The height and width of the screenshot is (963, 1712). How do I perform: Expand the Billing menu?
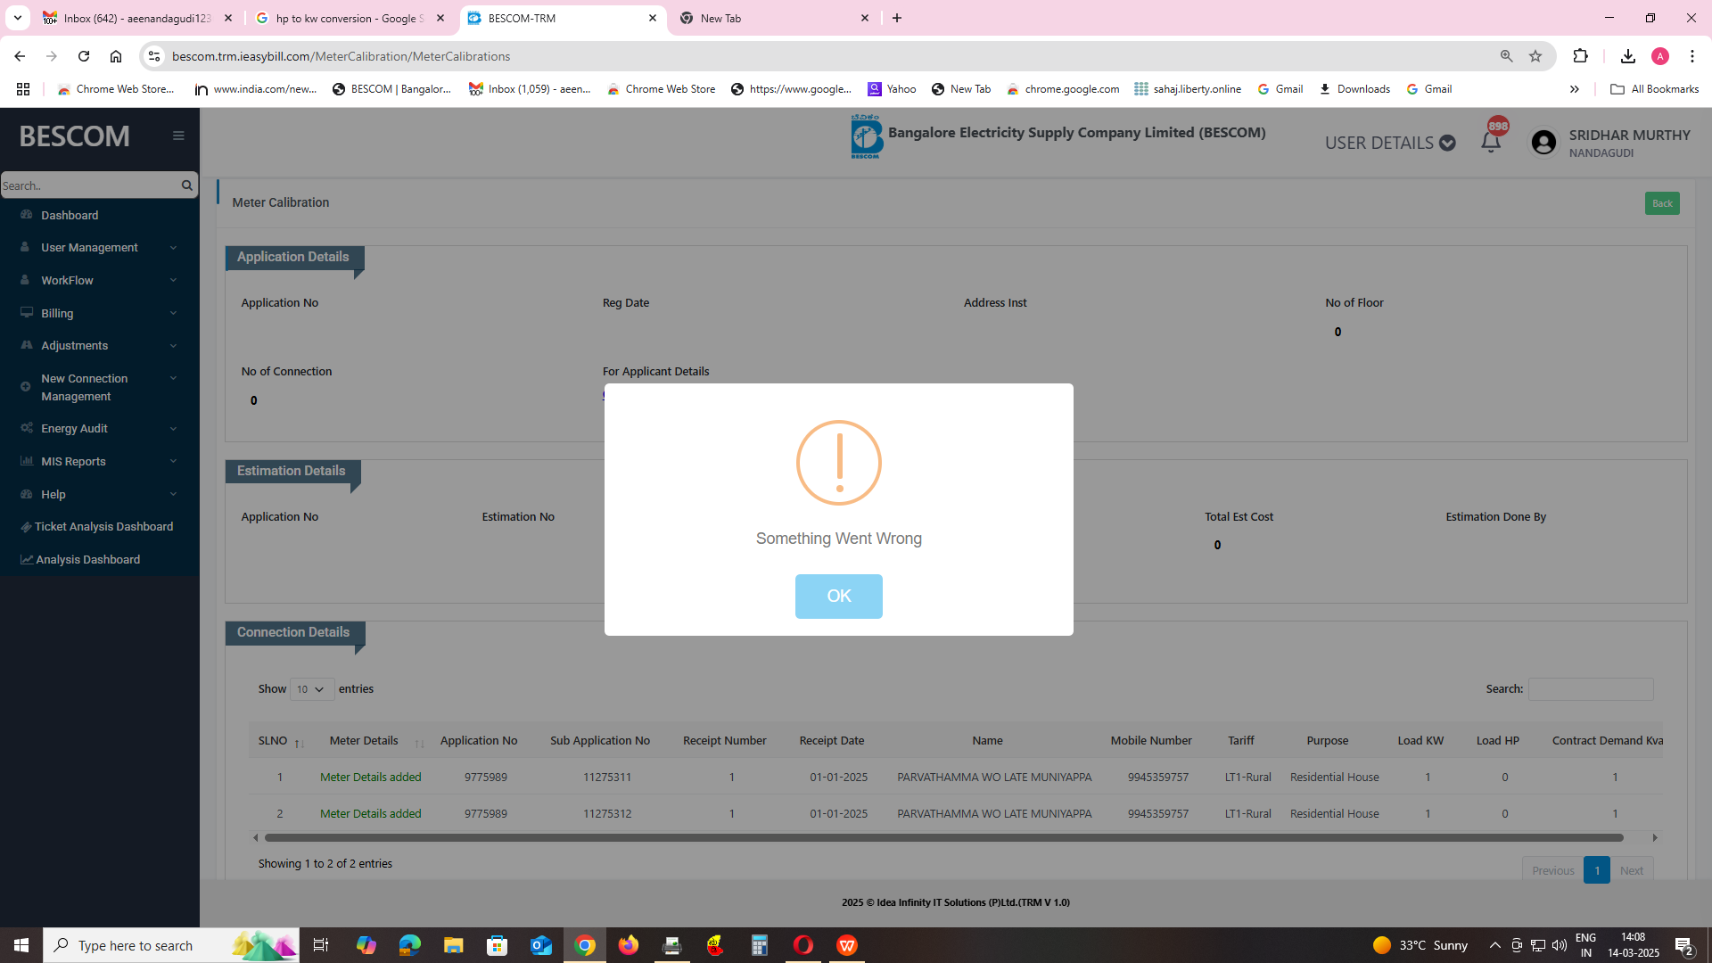point(100,313)
